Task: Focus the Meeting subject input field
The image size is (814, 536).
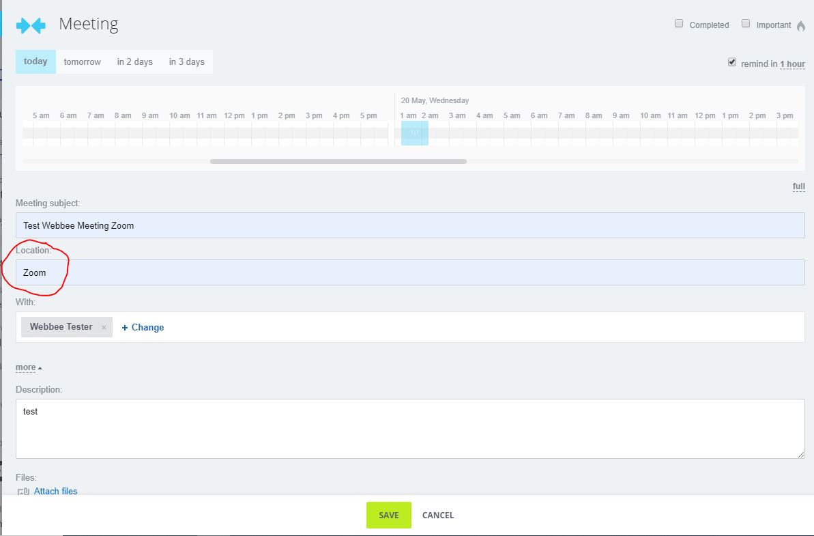Action: pyautogui.click(x=410, y=225)
